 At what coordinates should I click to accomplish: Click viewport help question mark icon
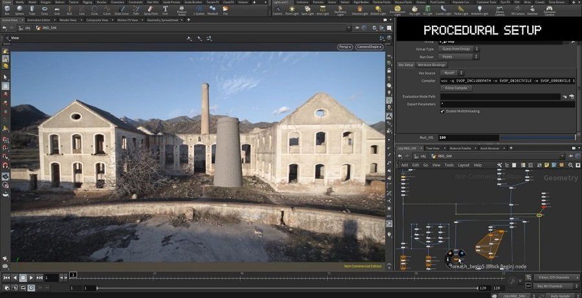[x=389, y=38]
